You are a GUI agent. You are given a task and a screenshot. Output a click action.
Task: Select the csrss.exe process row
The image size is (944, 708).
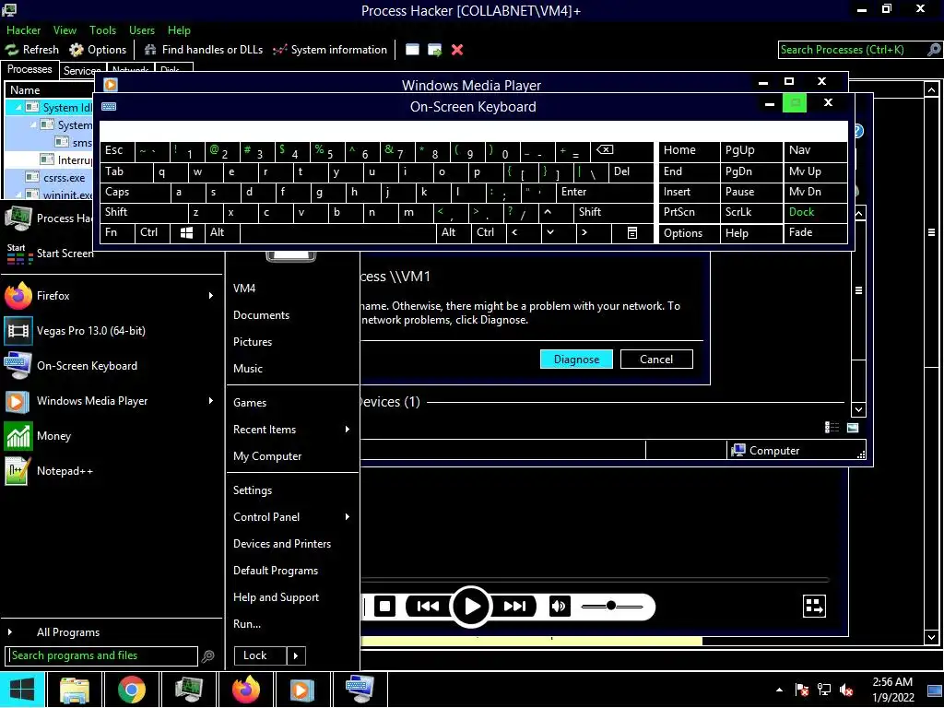click(50, 178)
